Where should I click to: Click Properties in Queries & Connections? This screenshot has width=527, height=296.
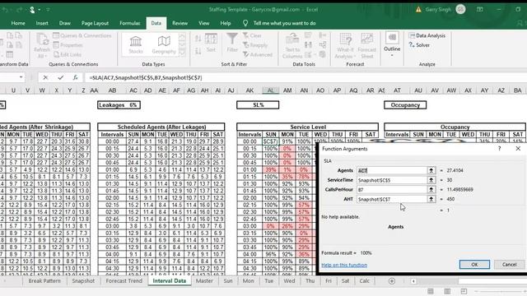click(68, 45)
